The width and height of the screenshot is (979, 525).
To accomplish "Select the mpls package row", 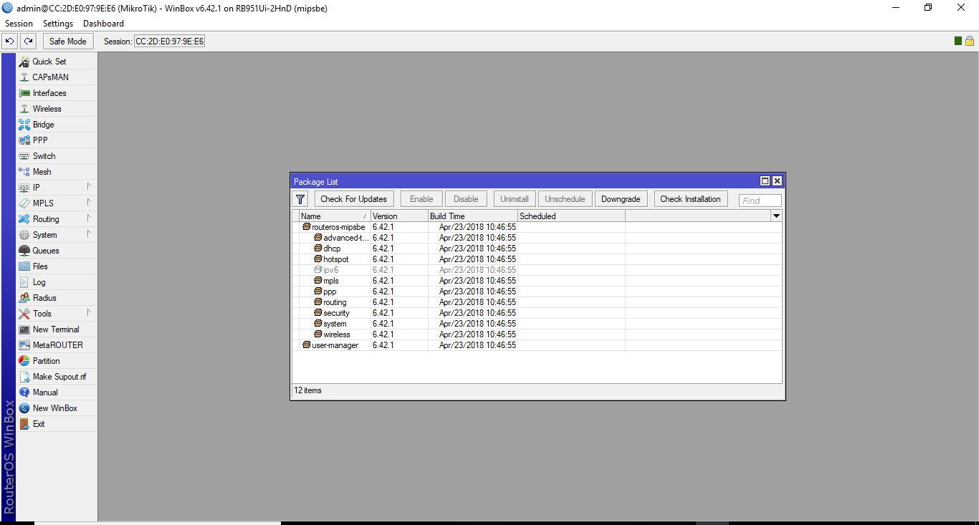I will (537, 281).
